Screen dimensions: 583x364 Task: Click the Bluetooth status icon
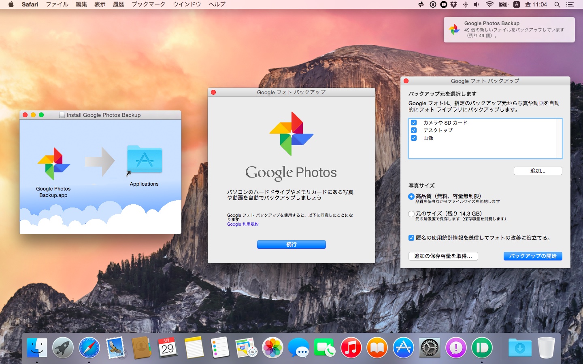pyautogui.click(x=465, y=4)
